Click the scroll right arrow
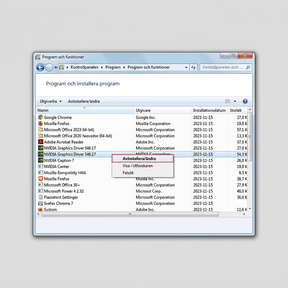 (x=244, y=214)
